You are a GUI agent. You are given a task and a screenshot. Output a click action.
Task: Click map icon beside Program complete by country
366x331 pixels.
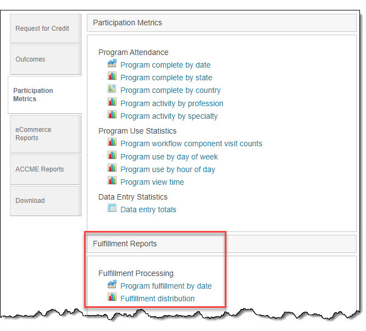(x=112, y=90)
